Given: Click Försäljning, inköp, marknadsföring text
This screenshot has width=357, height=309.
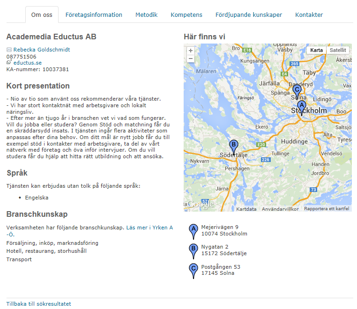Looking at the screenshot, I should [52, 243].
